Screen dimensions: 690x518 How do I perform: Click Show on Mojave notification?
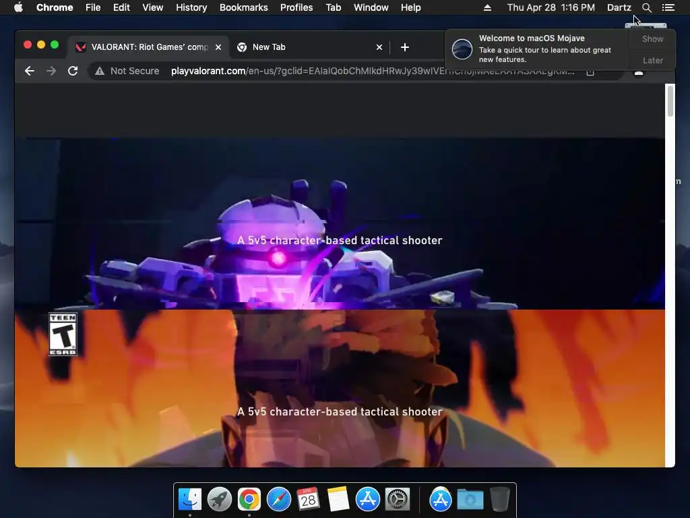(x=652, y=38)
